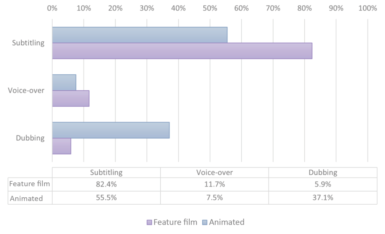
Task: Click the Dubbing category label on axis
Action: 30,138
